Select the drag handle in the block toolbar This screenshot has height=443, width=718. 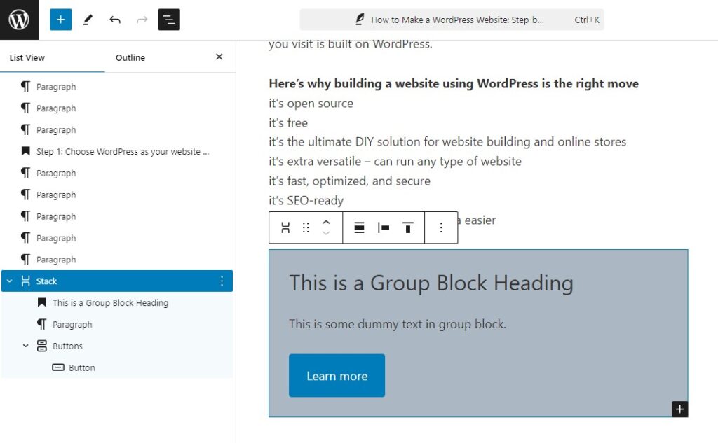tap(304, 227)
